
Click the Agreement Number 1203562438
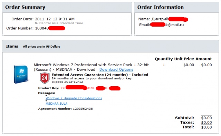tap(83, 109)
